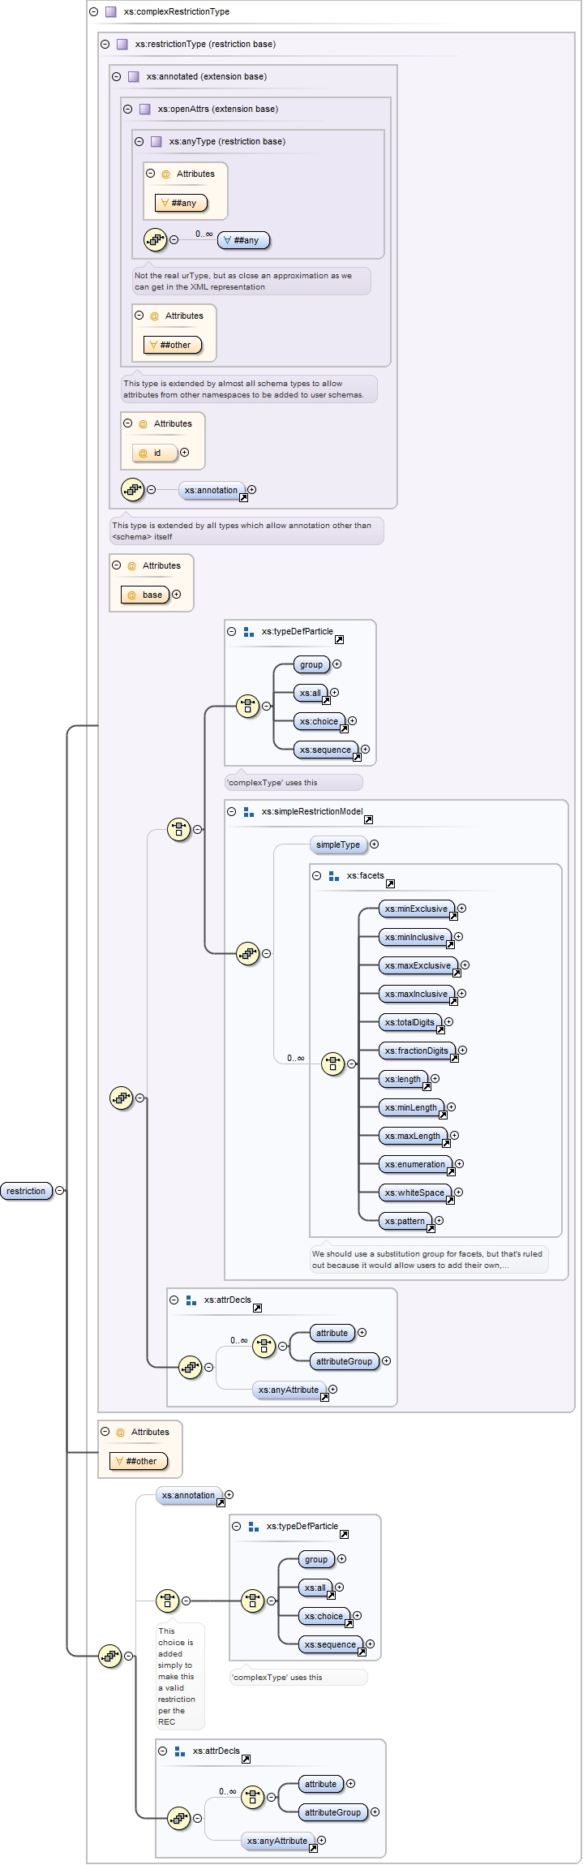The image size is (583, 1865).
Task: Click the @ icon on the id attribute
Action: (143, 453)
